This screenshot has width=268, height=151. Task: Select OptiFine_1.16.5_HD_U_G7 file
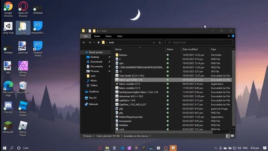[x=173, y=104]
